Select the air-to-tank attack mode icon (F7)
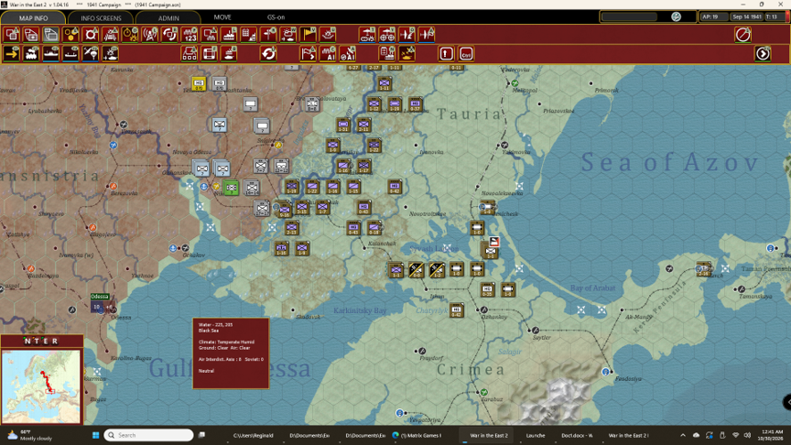 click(111, 53)
